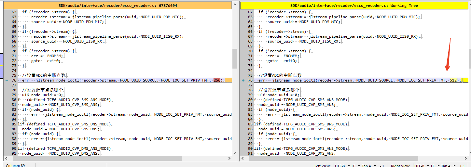Click right pane line number 77
This screenshot has height=167, width=471.
[x=250, y=85]
